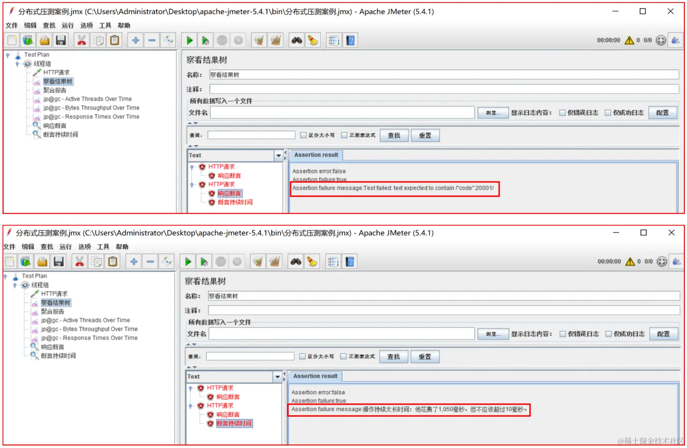Toggle 区分大小写 checkbox in bottom window
This screenshot has width=687, height=448.
(x=302, y=356)
